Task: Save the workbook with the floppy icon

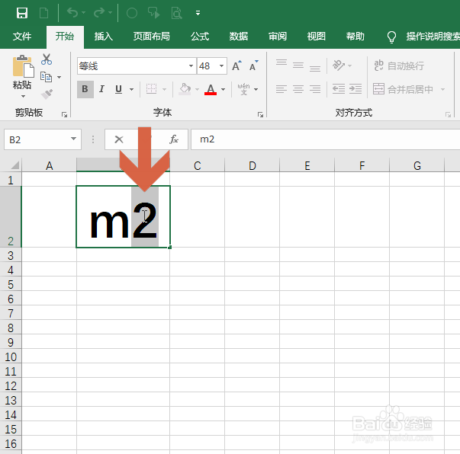Action: click(x=22, y=13)
